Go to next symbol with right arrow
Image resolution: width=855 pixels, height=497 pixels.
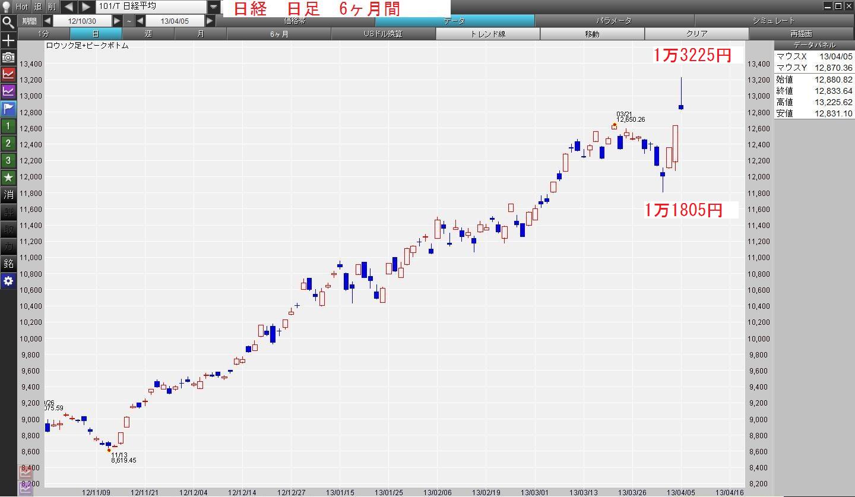pyautogui.click(x=86, y=7)
